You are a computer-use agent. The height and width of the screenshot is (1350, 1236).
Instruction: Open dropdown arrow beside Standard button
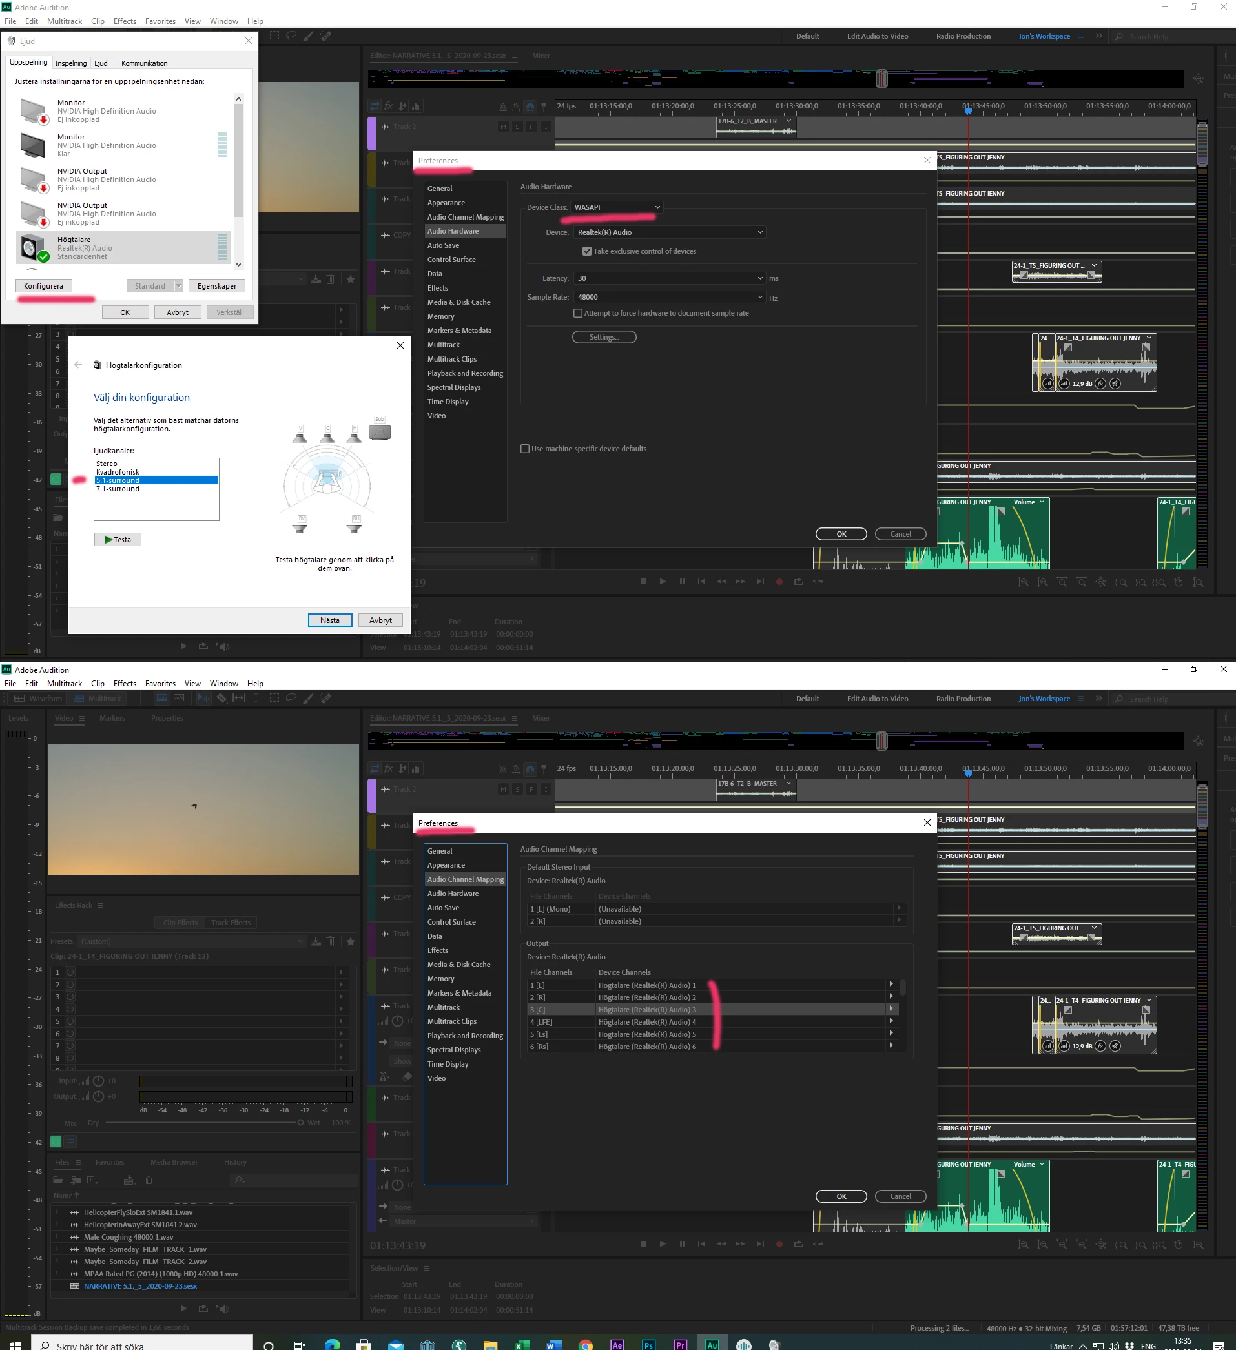coord(178,286)
